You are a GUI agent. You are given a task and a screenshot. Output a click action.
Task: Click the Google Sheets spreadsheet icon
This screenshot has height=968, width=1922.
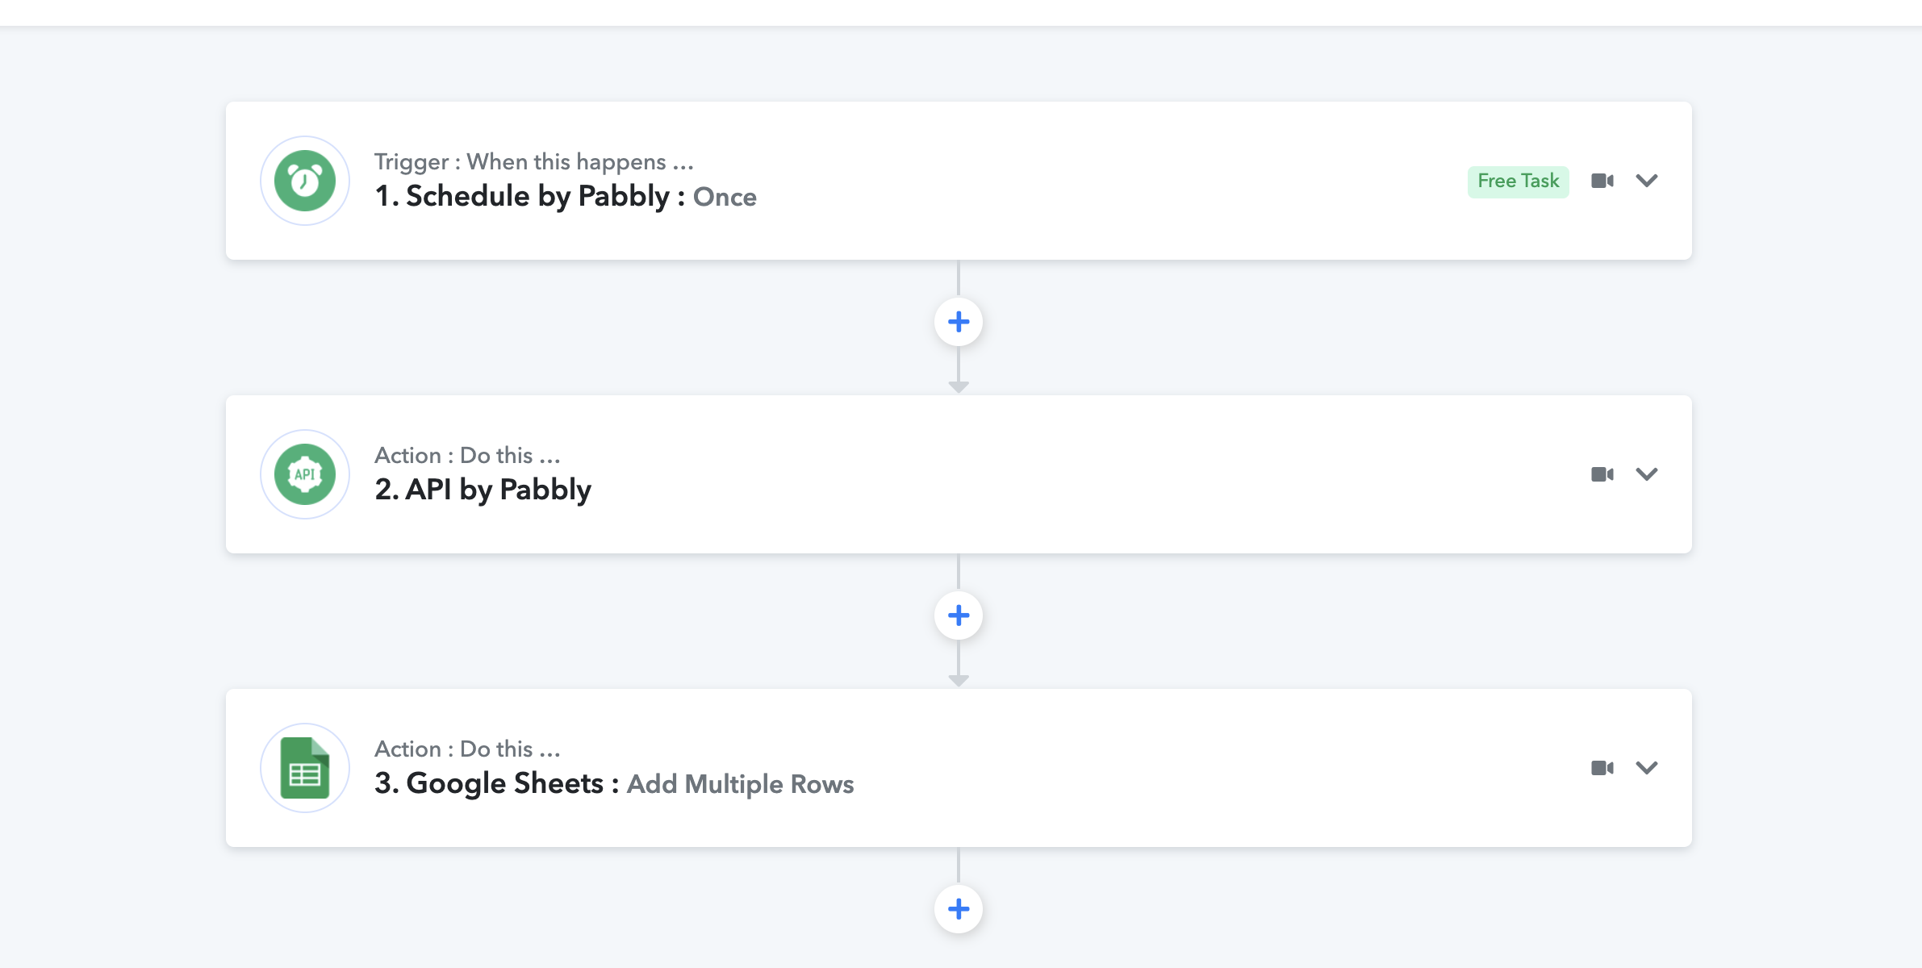305,768
